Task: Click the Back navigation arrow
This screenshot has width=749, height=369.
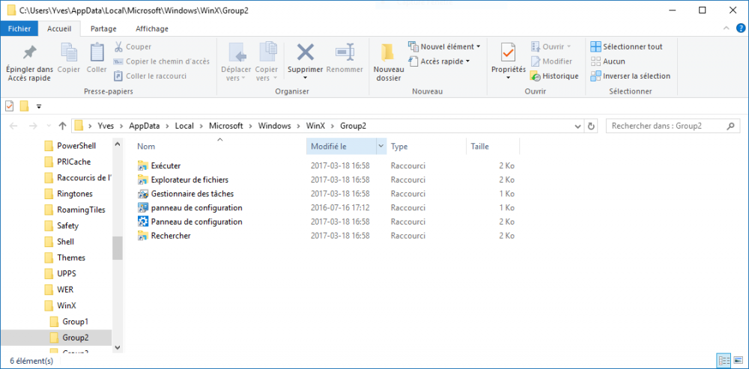Action: coord(13,126)
